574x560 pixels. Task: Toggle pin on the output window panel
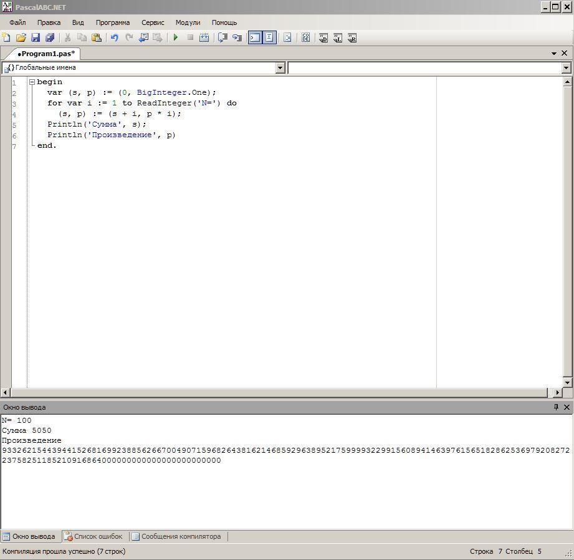(556, 407)
